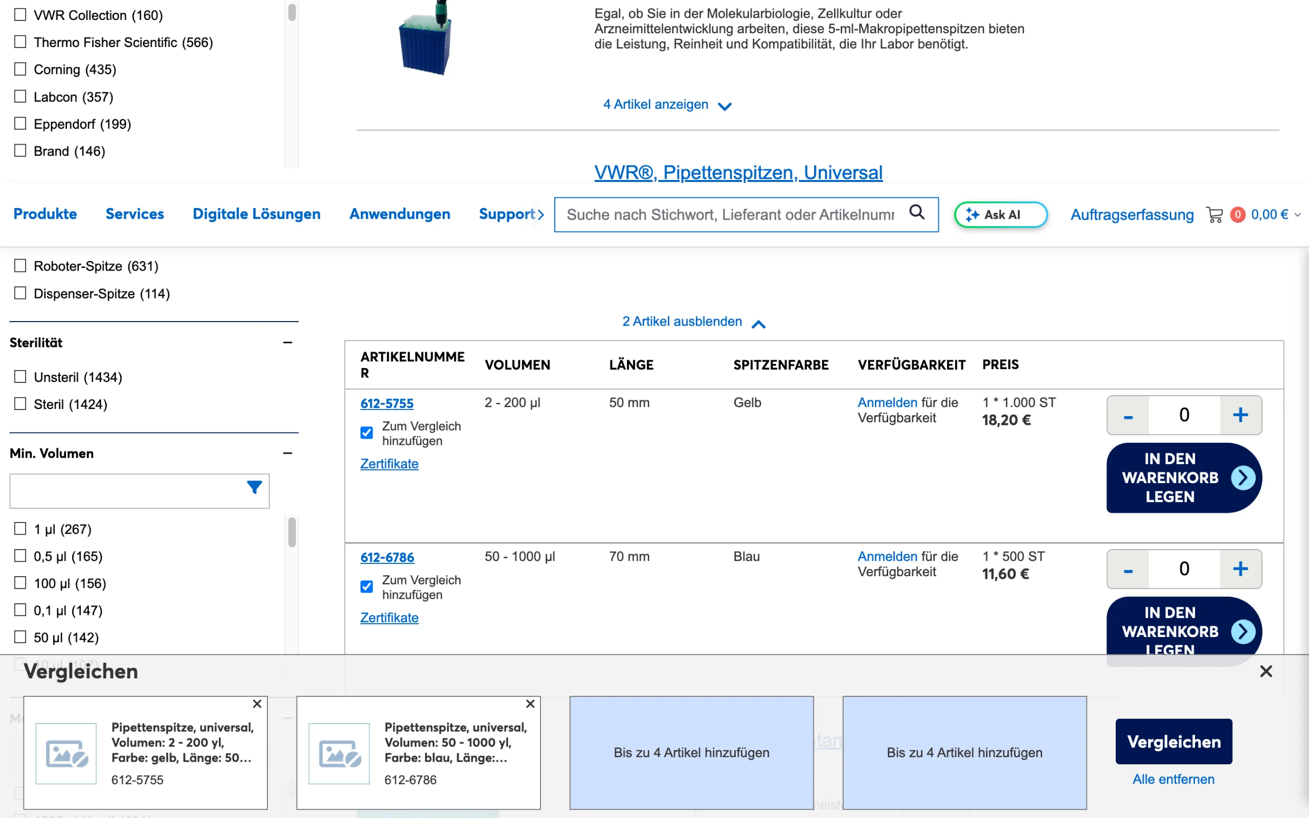Decrease quantity for article 612-5755
Image resolution: width=1309 pixels, height=818 pixels.
coord(1128,415)
